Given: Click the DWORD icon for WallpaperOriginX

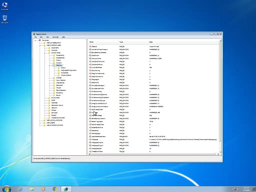Looking at the screenshot, I should (x=90, y=142).
